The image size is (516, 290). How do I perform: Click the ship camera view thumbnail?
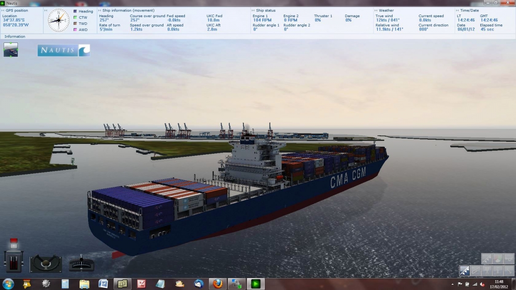pos(11,50)
